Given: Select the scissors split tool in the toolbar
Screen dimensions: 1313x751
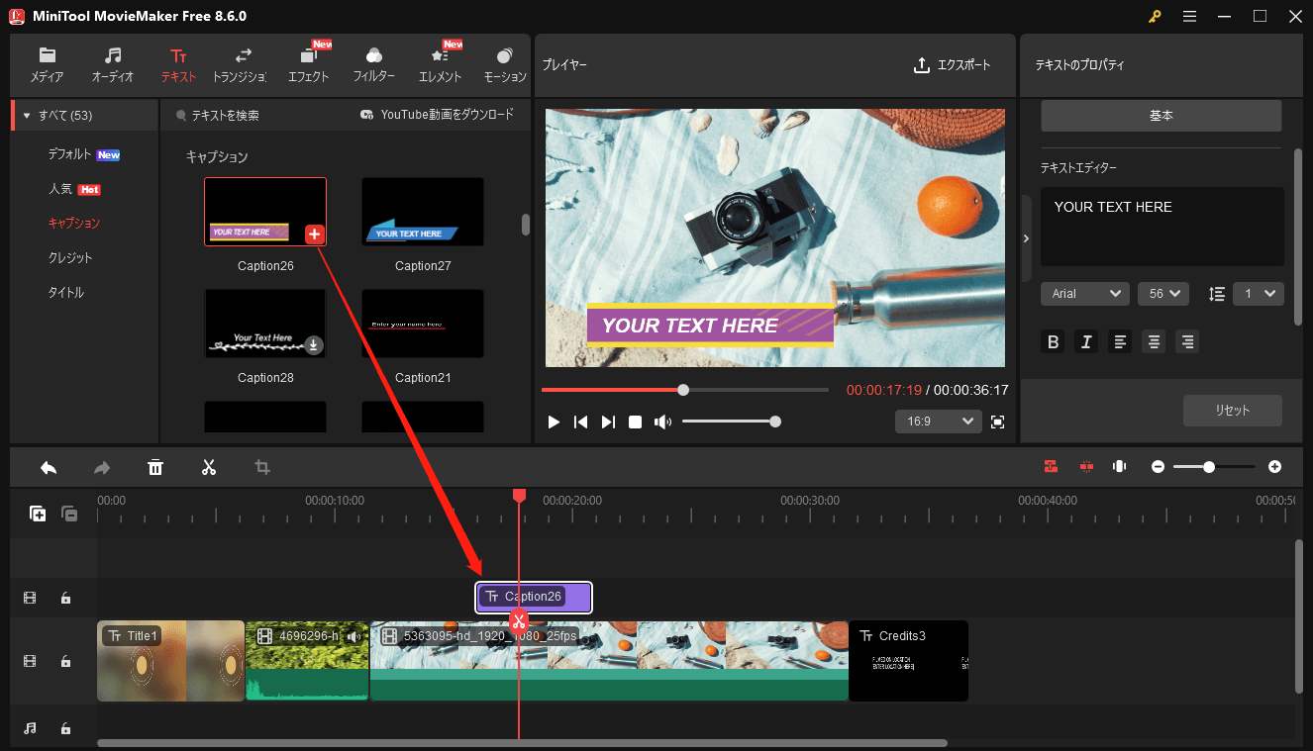Looking at the screenshot, I should [208, 466].
